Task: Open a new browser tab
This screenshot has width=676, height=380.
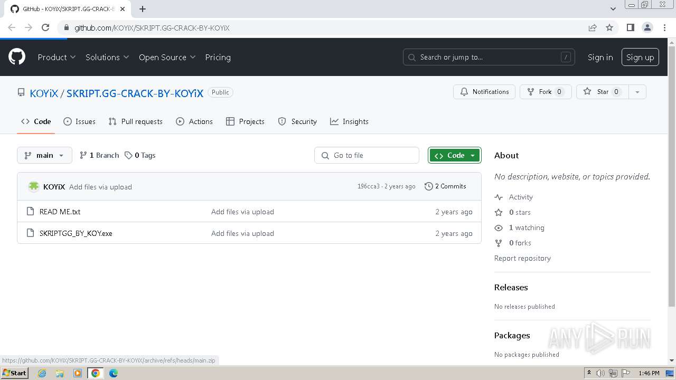Action: point(143,9)
